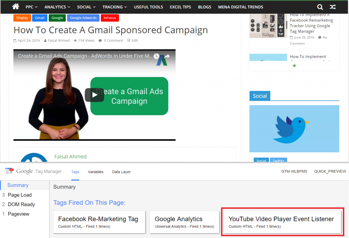Switch to the Variables tab

point(95,172)
